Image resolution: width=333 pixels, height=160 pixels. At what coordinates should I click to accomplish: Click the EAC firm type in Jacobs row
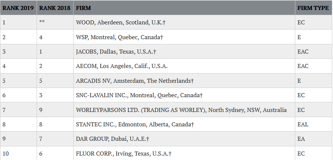click(x=303, y=52)
